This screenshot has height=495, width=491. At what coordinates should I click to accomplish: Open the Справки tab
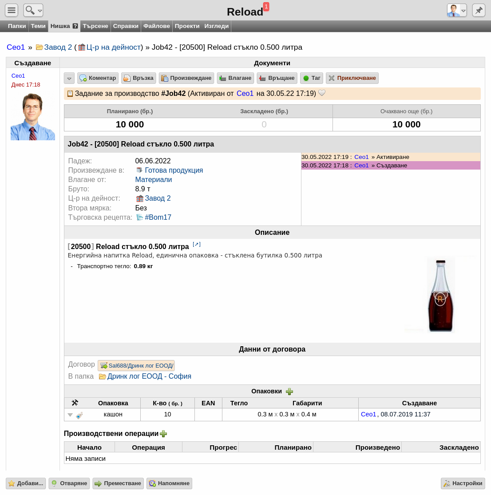[126, 26]
